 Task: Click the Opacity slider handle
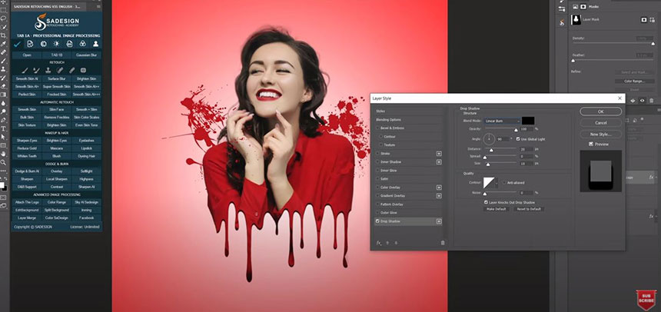pyautogui.click(x=516, y=130)
